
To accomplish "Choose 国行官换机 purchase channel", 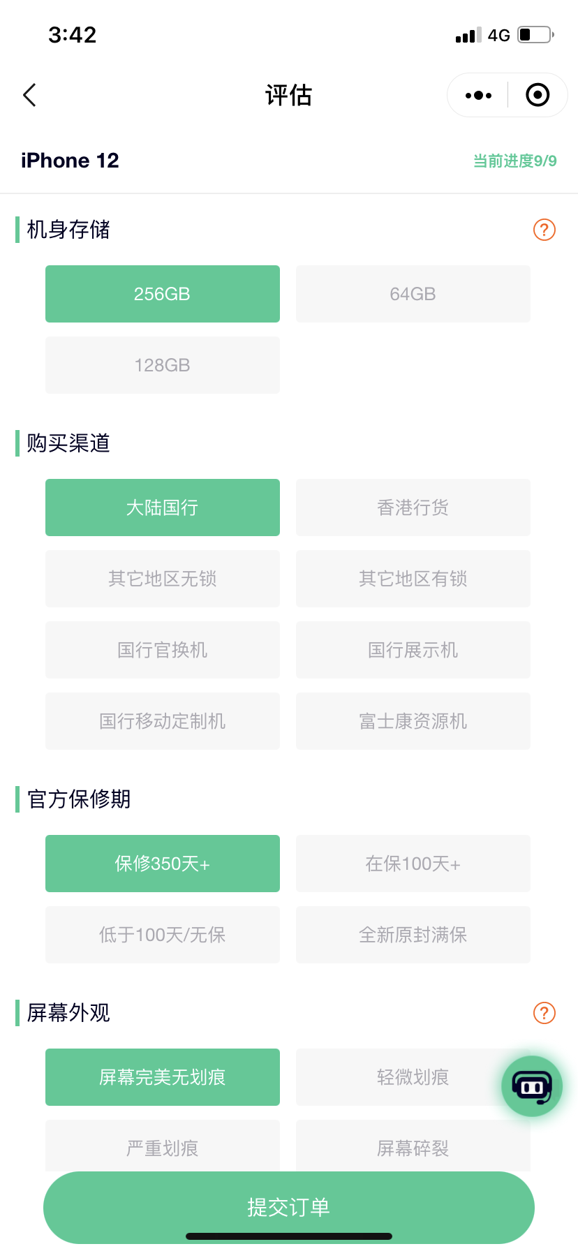I will (x=163, y=650).
